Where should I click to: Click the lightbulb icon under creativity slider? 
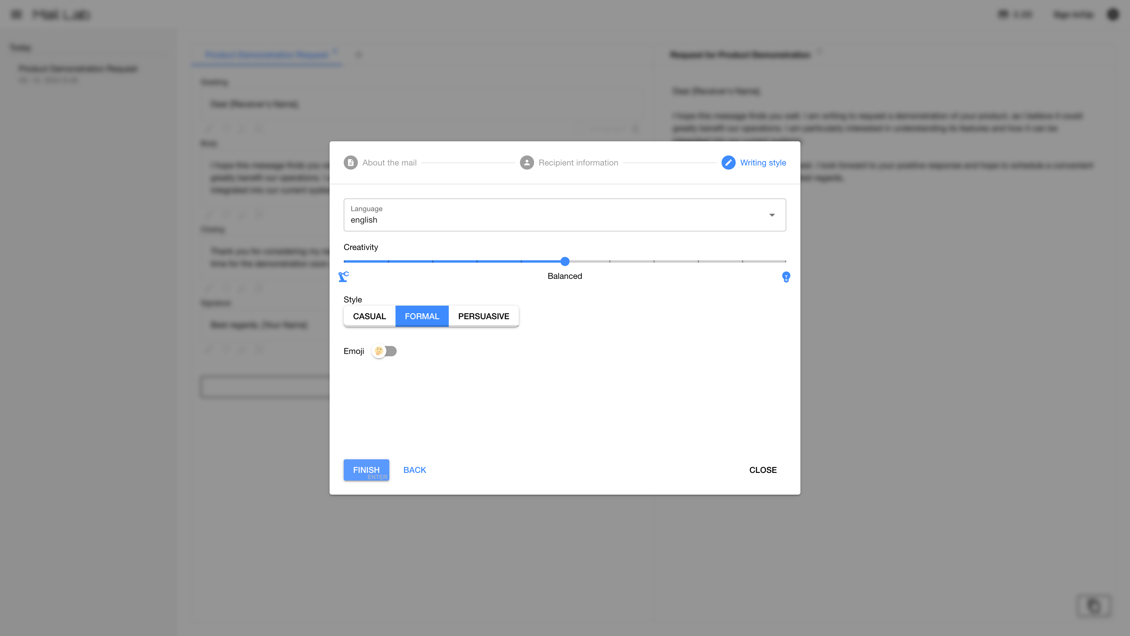coord(786,277)
